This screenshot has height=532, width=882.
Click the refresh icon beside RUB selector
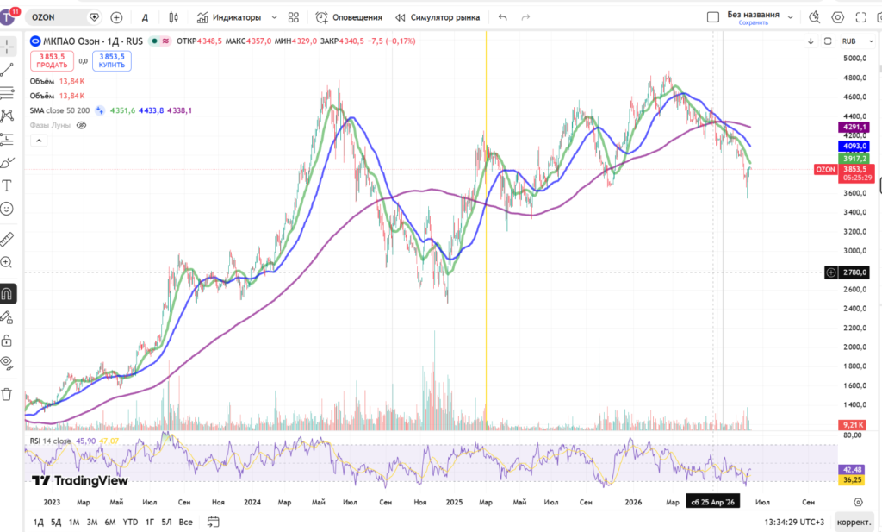tap(828, 41)
